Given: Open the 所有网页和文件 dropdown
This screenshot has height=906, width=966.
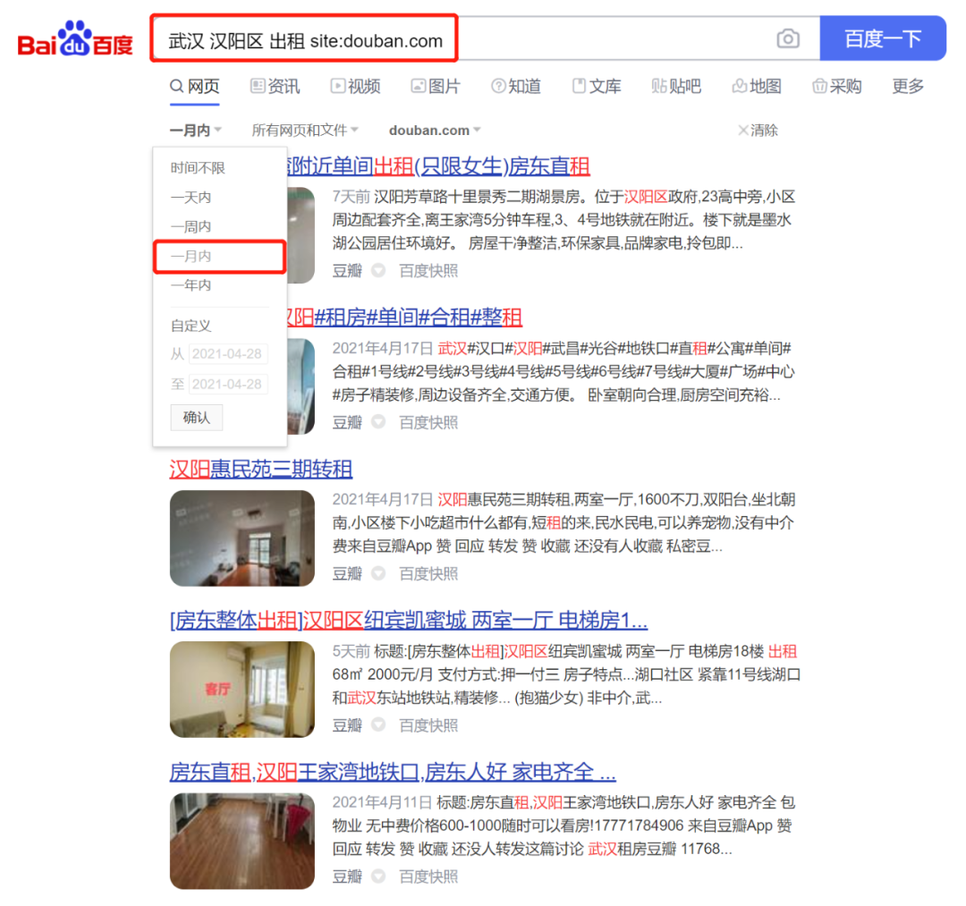Looking at the screenshot, I should coord(301,129).
